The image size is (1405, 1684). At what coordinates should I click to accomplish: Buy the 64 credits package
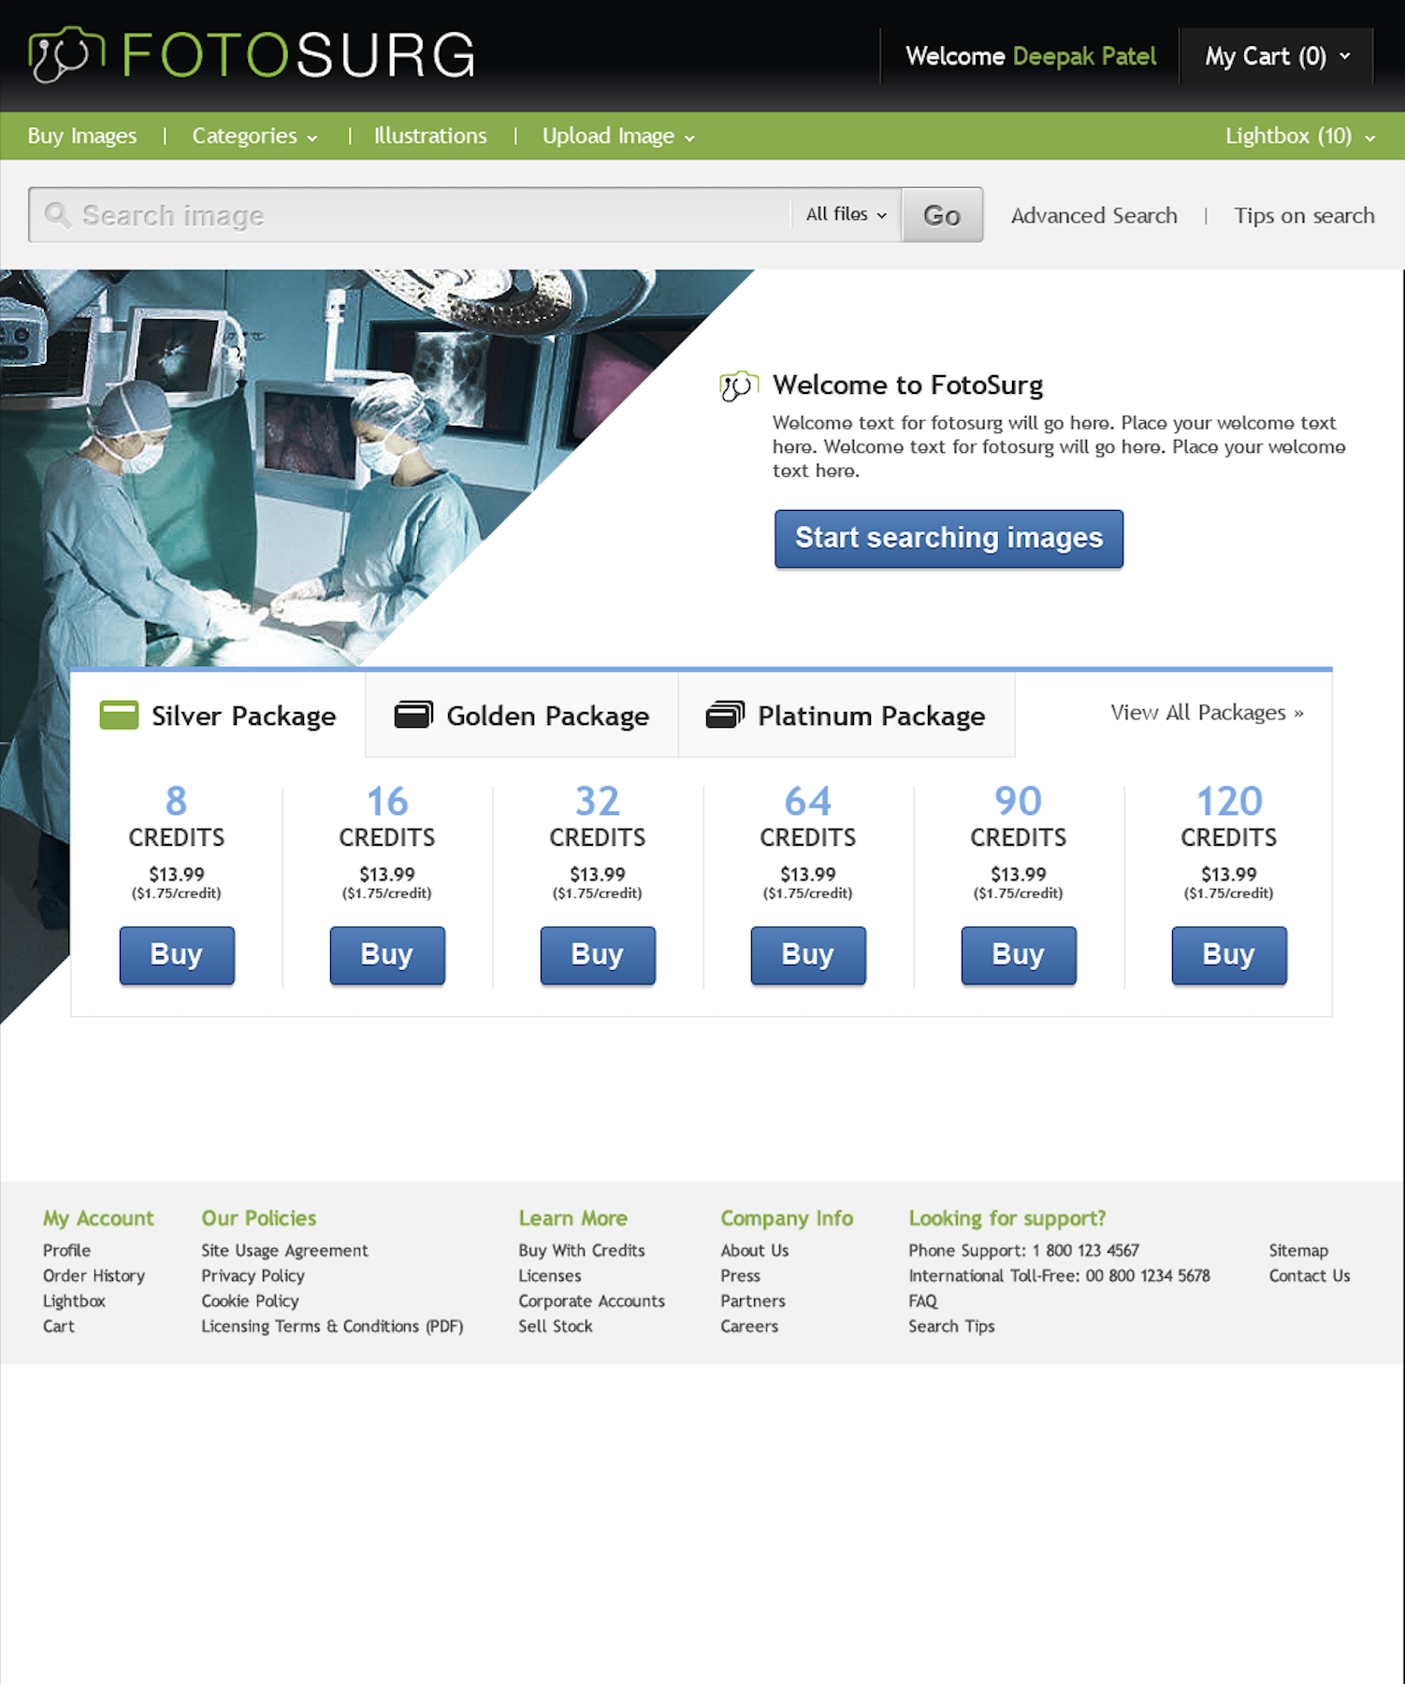[808, 955]
